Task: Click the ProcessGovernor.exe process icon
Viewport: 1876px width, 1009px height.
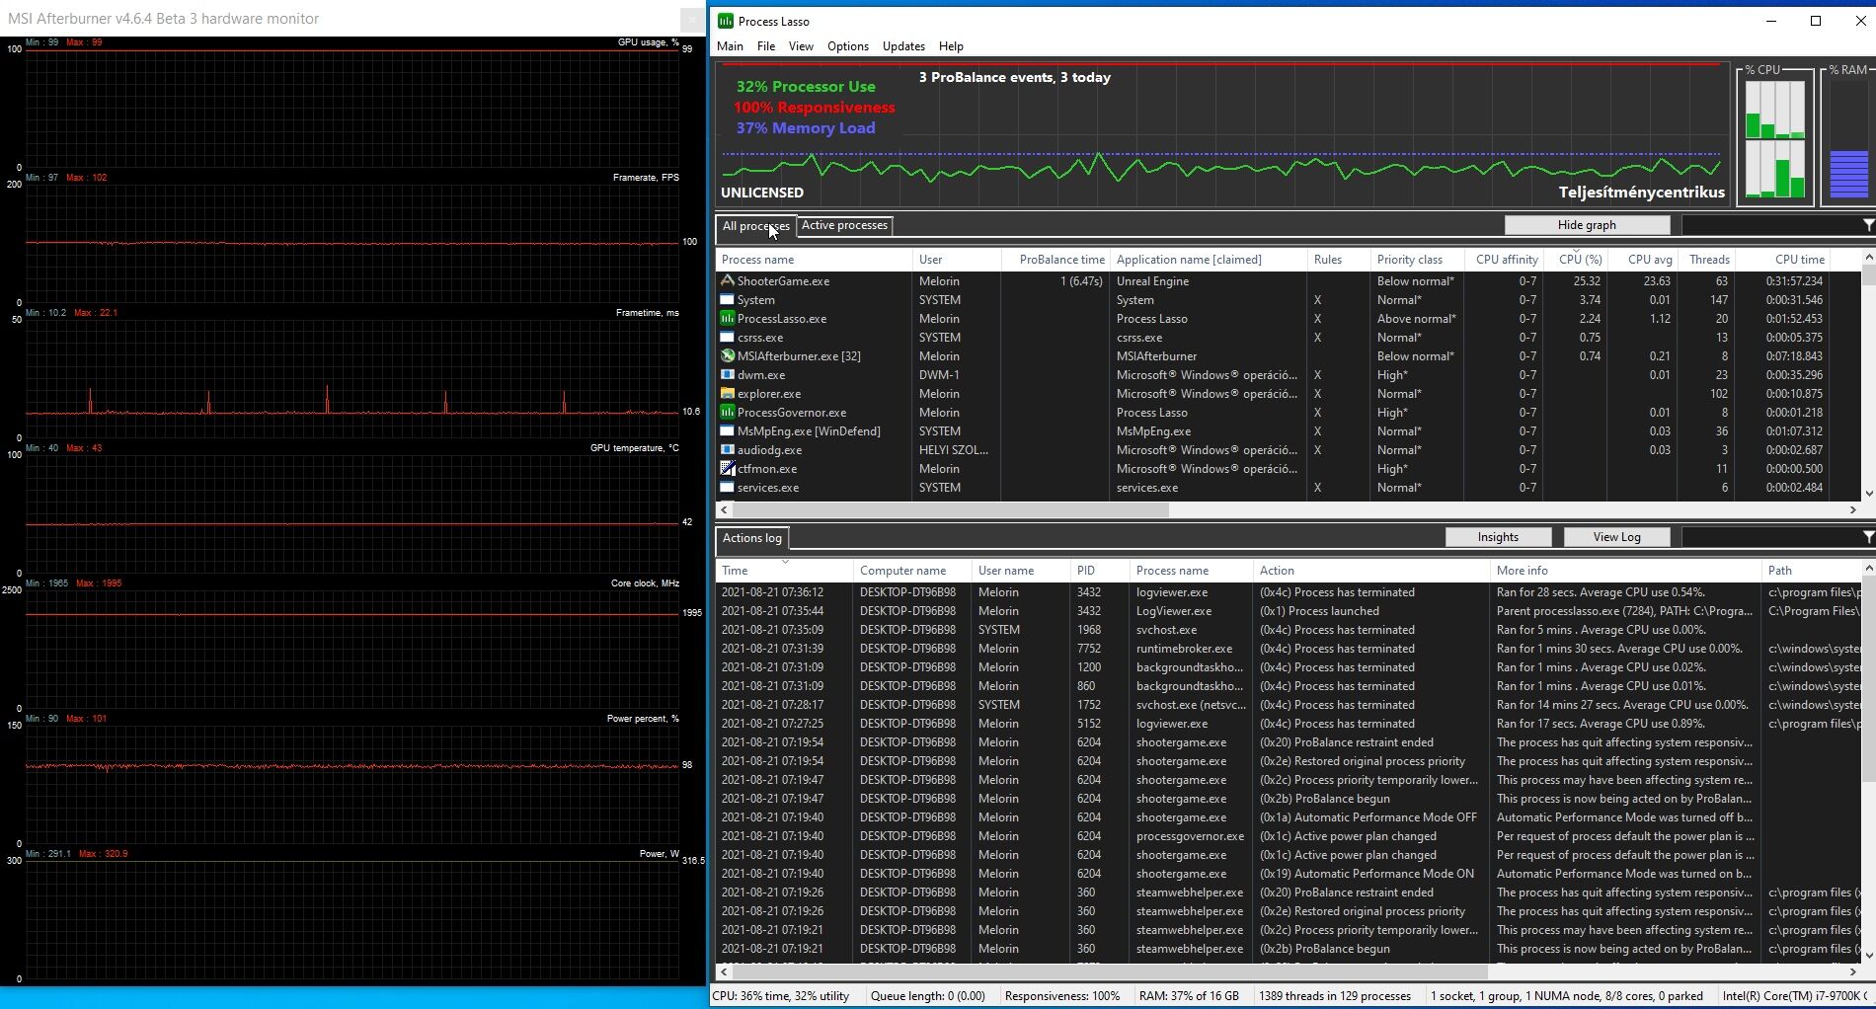Action: click(728, 413)
